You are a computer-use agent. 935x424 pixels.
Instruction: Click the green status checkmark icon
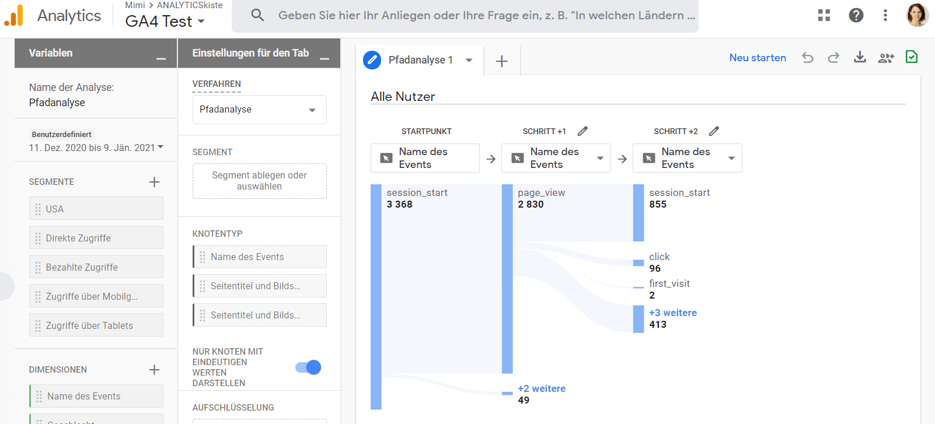(912, 57)
